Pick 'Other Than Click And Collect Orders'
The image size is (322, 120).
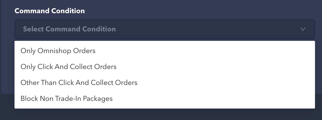pyautogui.click(x=79, y=83)
